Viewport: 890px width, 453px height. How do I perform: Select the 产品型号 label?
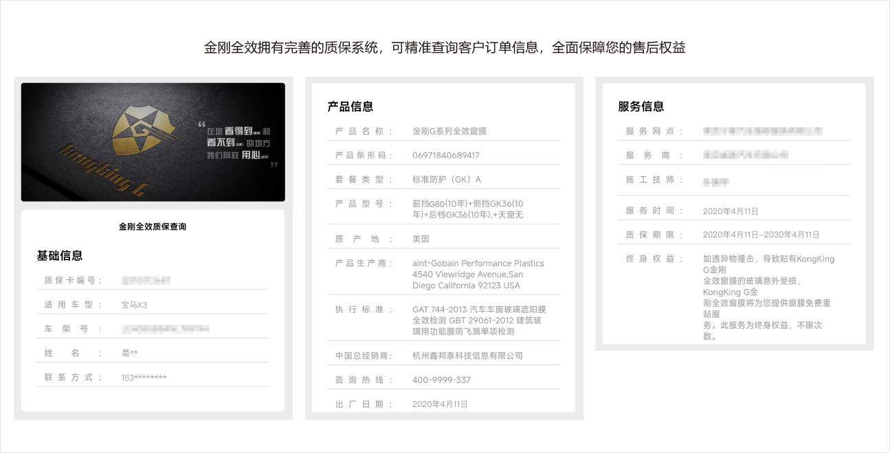click(x=365, y=203)
